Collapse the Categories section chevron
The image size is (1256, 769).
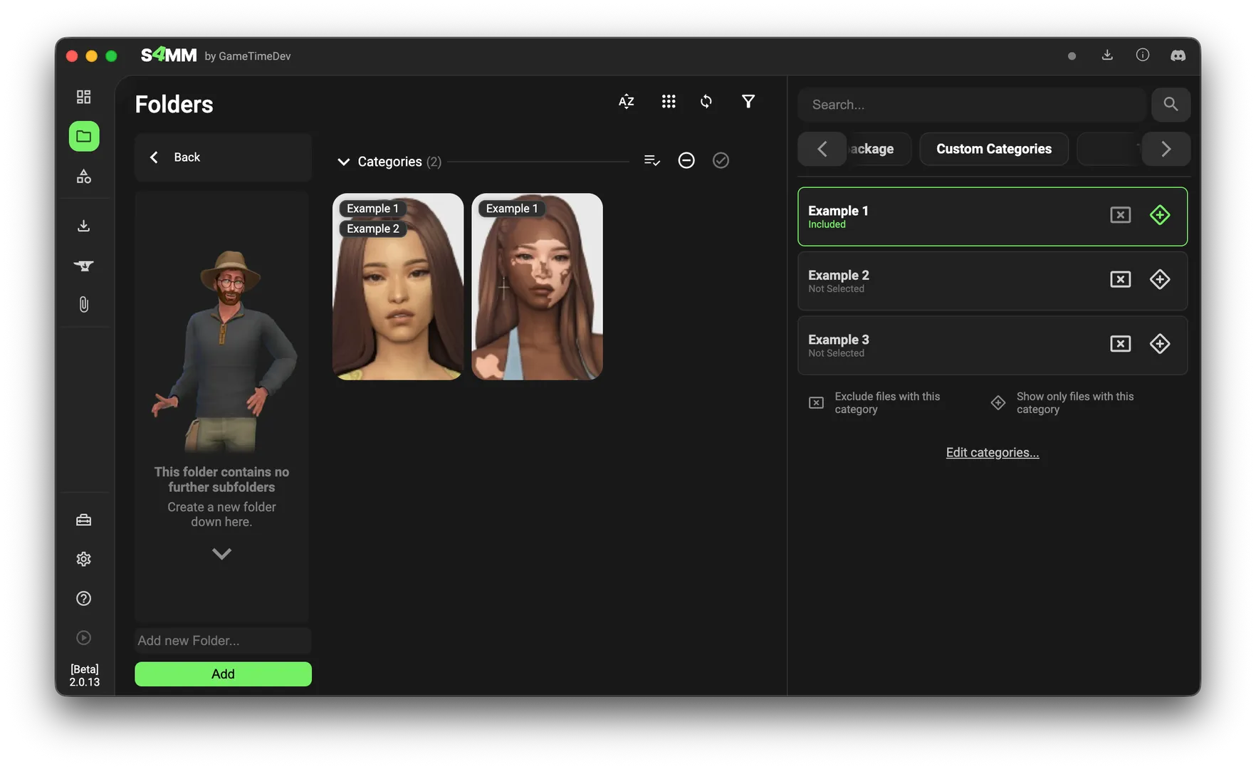tap(344, 162)
